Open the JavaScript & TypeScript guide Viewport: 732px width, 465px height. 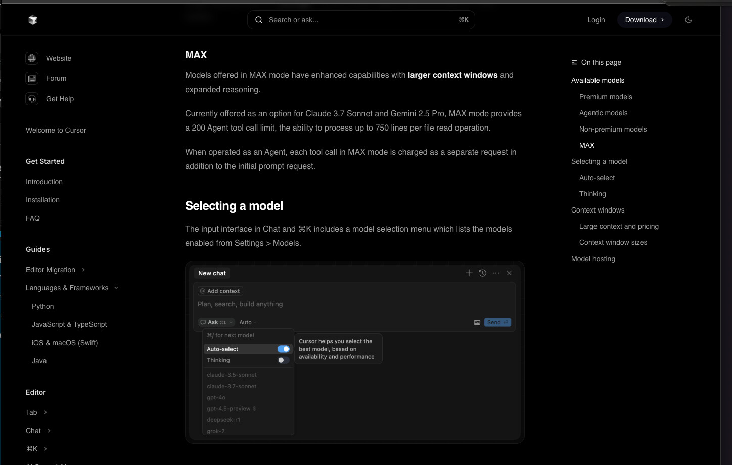click(x=69, y=324)
